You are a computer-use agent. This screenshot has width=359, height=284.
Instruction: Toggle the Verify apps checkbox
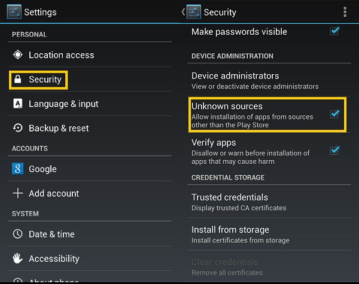coord(334,150)
